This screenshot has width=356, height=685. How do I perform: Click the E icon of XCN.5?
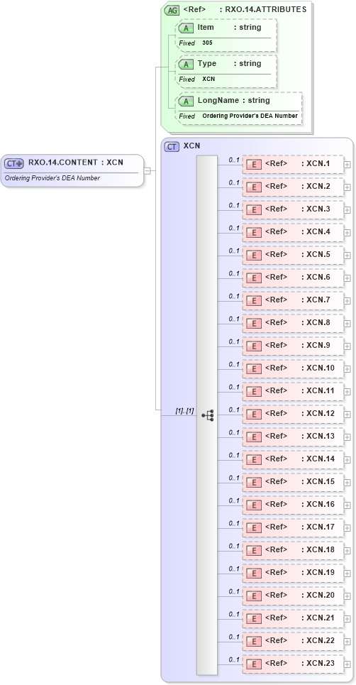tap(254, 256)
